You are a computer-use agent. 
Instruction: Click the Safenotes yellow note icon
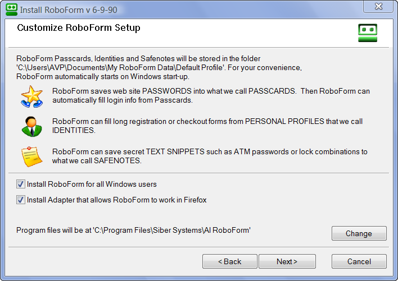(32, 156)
